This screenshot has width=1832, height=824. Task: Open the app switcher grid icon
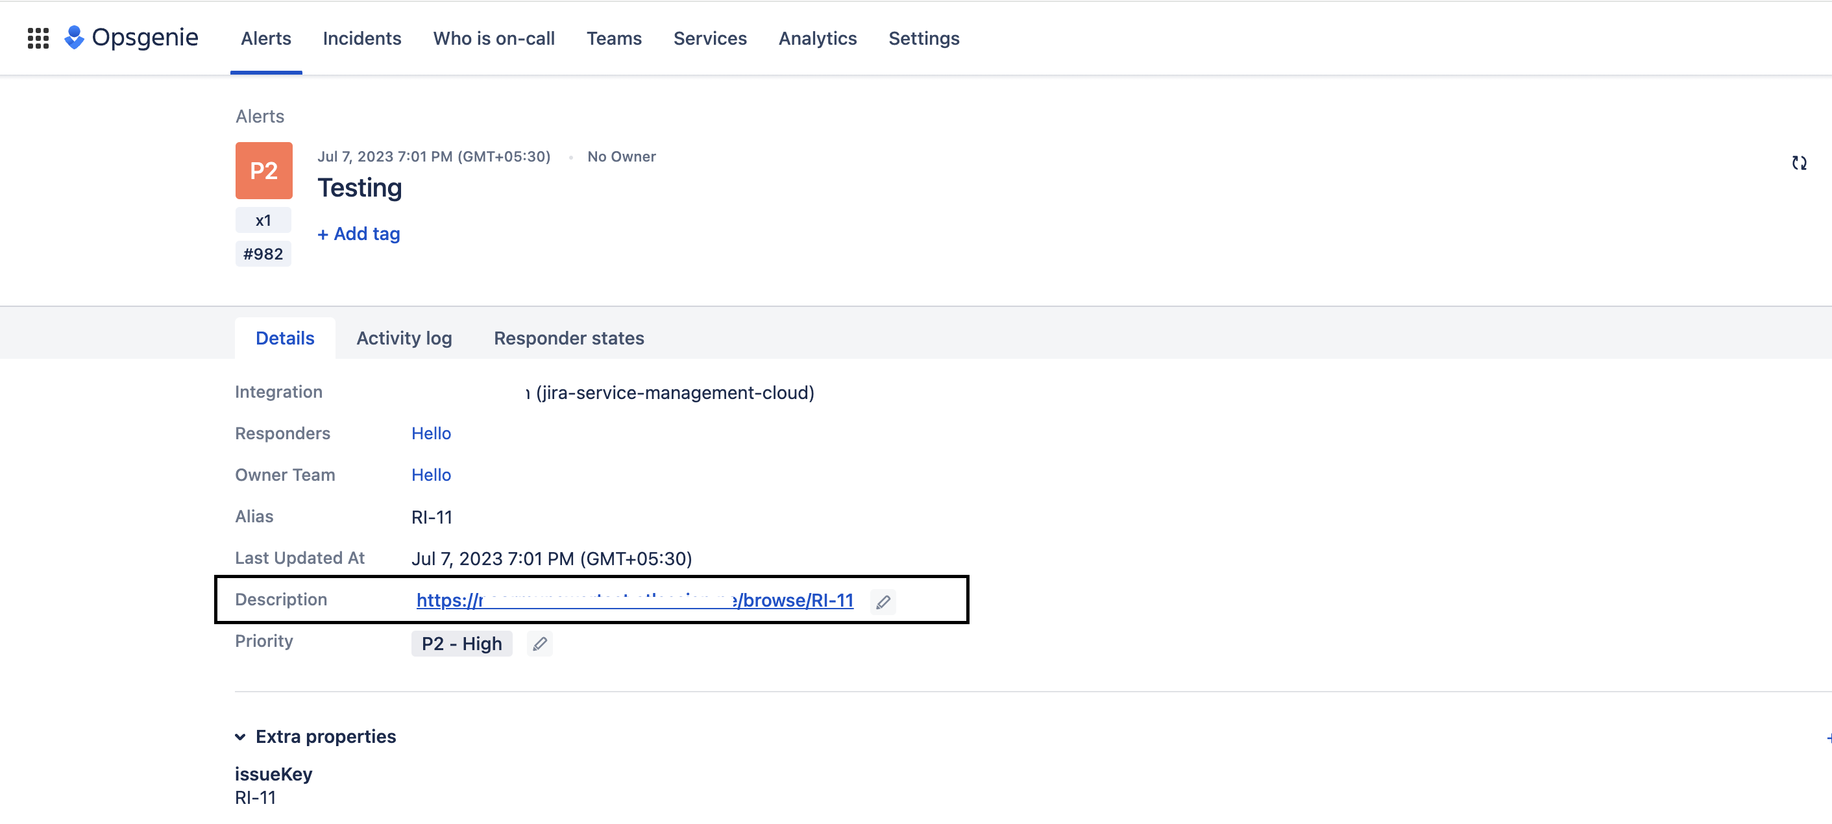(38, 38)
